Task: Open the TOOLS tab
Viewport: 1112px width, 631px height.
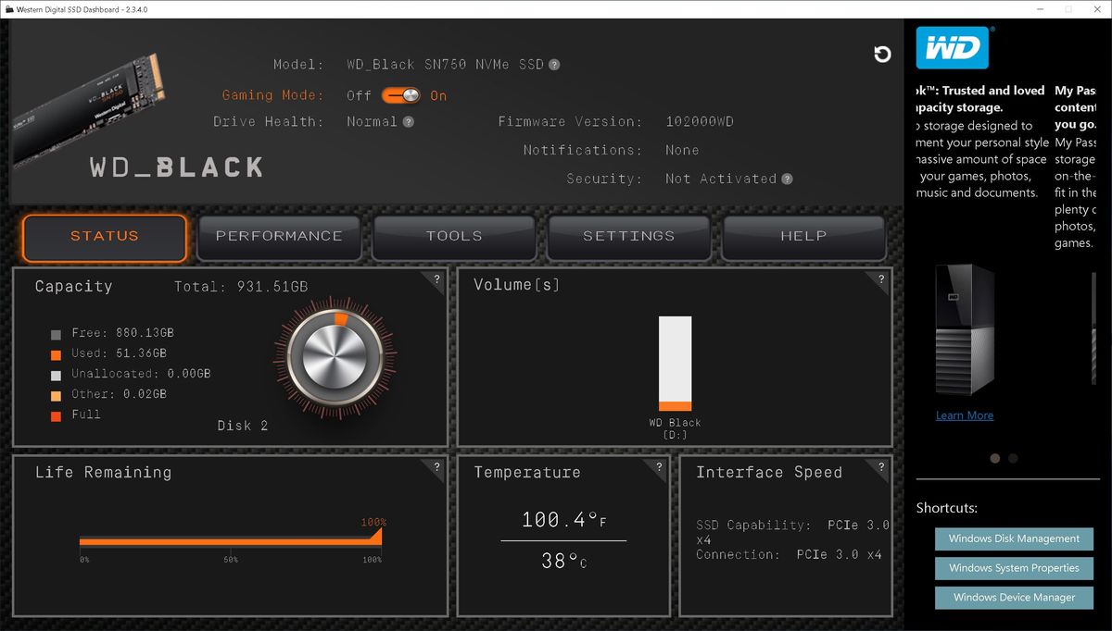Action: tap(454, 237)
